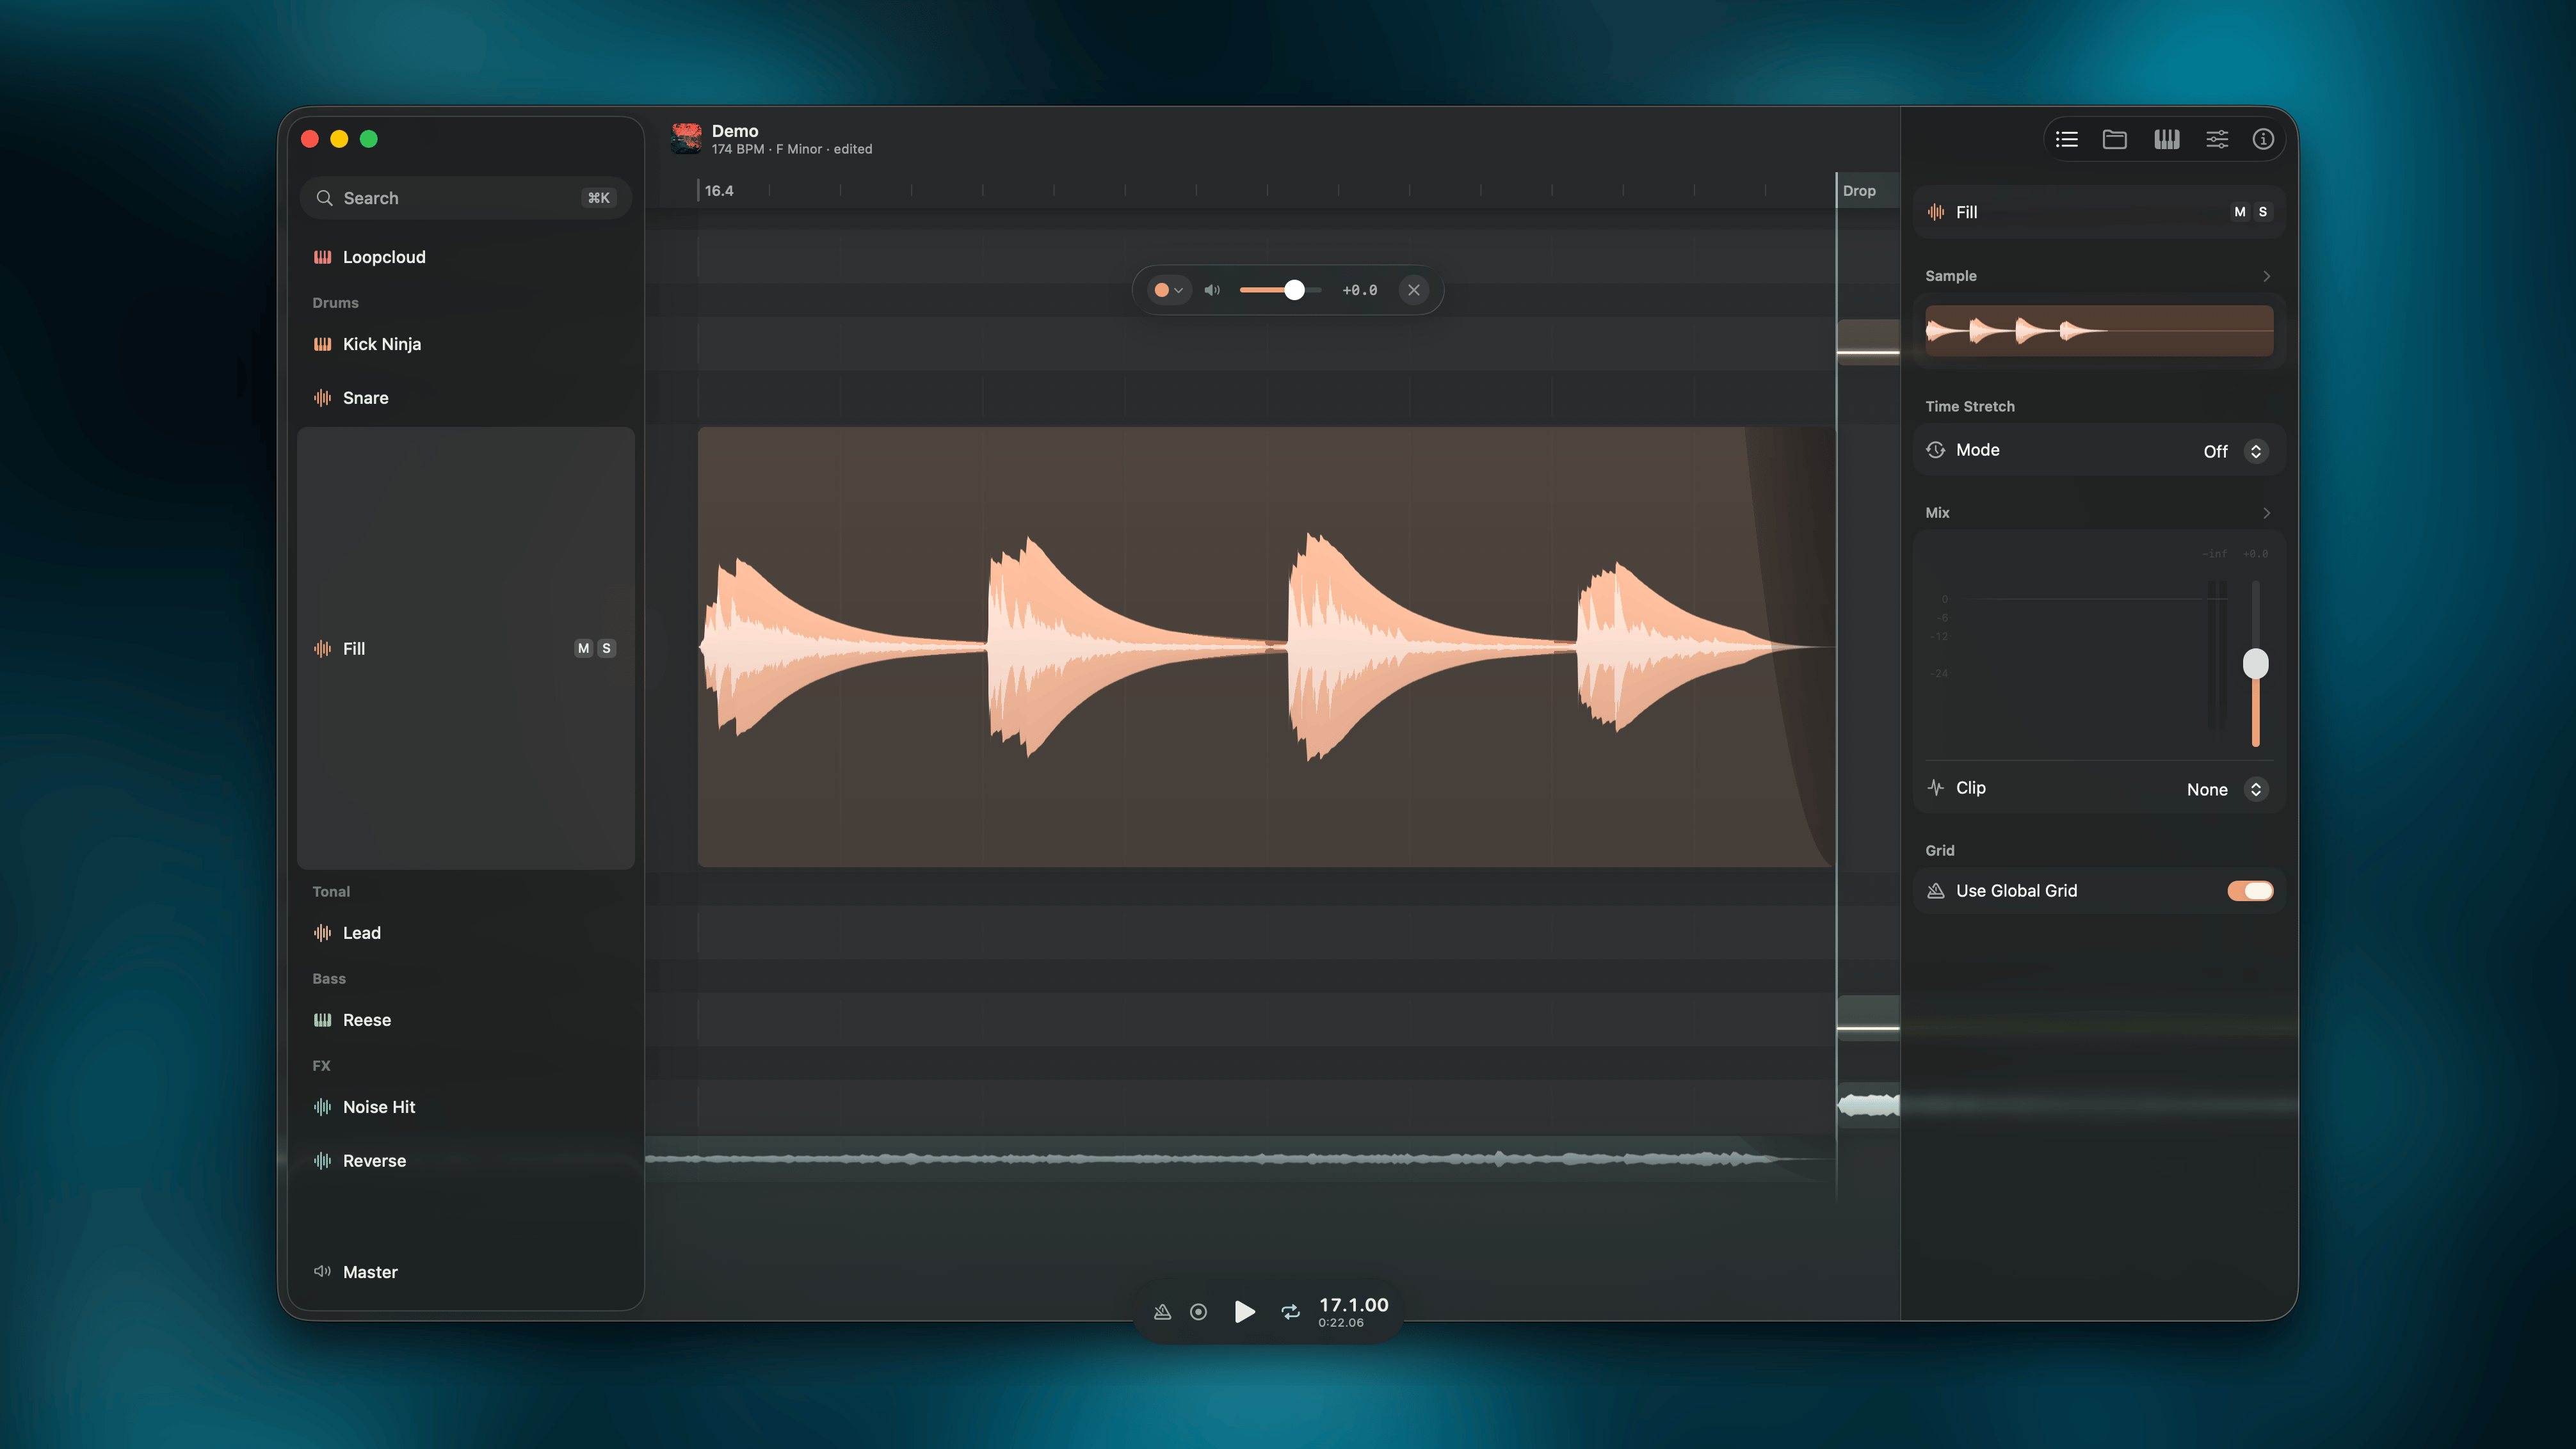Click the speaker volume icon in floating toolbar
This screenshot has width=2576, height=1449.
[1212, 290]
